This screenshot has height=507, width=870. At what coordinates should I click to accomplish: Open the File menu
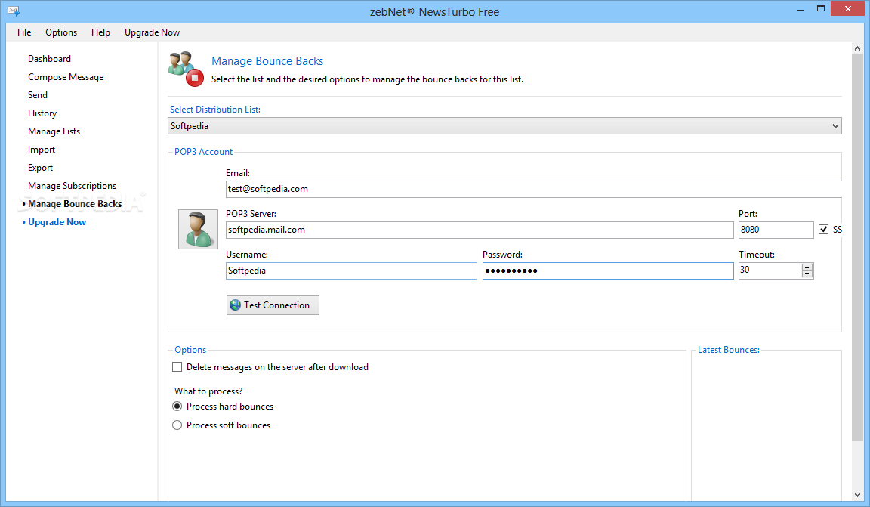click(24, 32)
